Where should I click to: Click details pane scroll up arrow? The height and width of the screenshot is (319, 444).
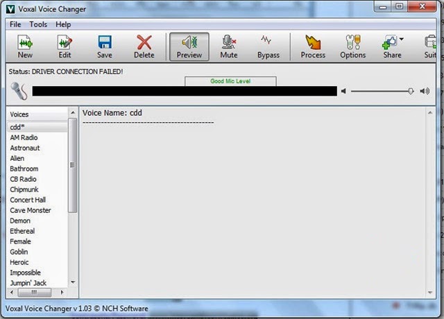point(430,112)
